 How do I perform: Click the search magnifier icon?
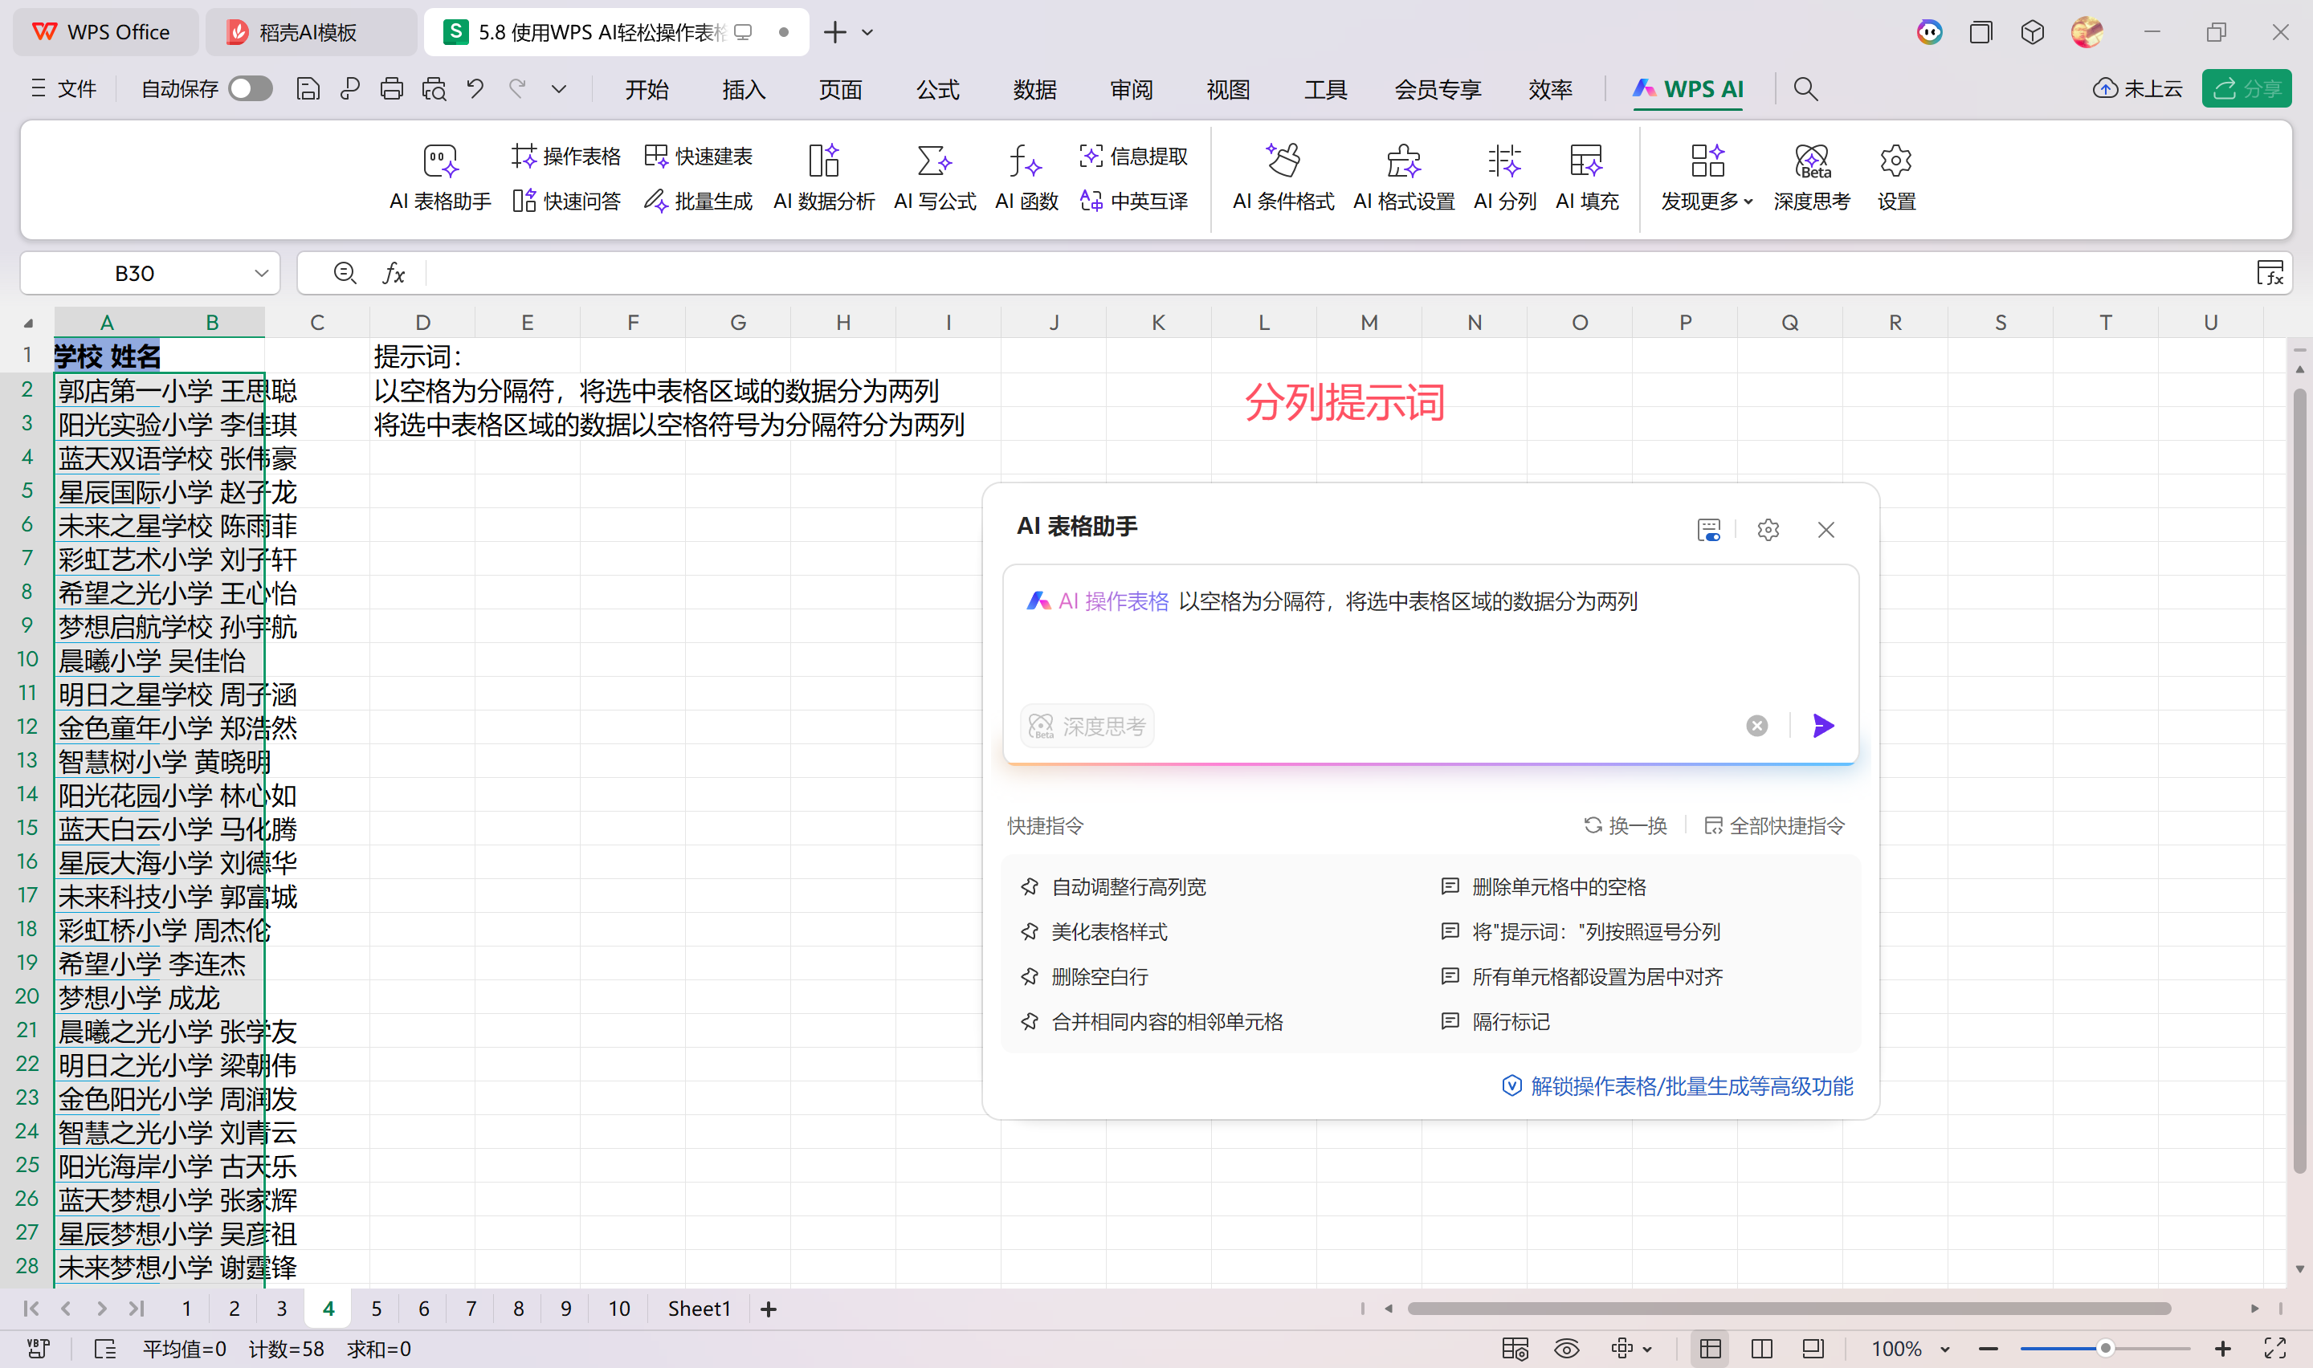[x=1805, y=88]
